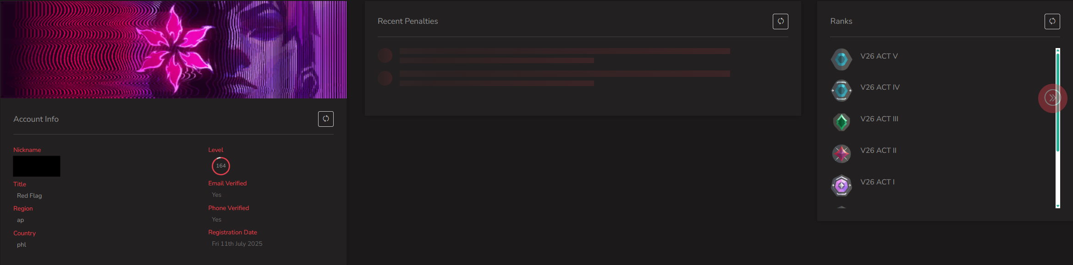1073x265 pixels.
Task: Click the Ranks scrollbar down arrow
Action: [1058, 206]
